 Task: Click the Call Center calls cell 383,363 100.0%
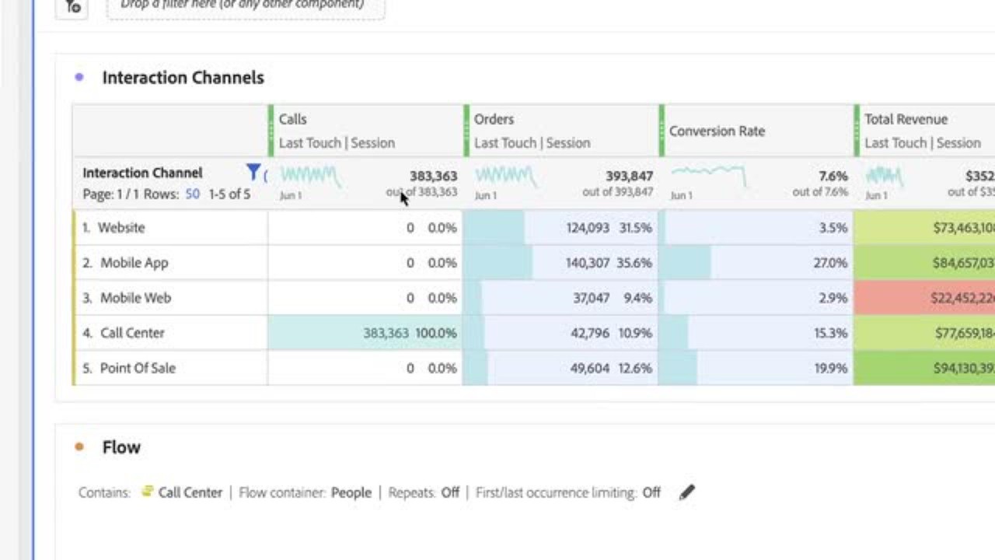point(365,332)
